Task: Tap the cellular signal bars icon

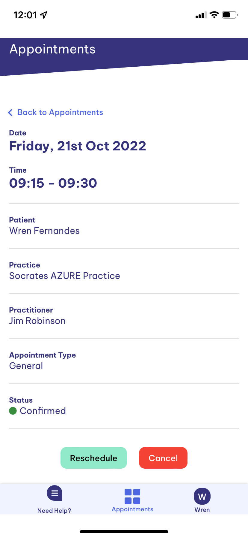Action: click(201, 15)
